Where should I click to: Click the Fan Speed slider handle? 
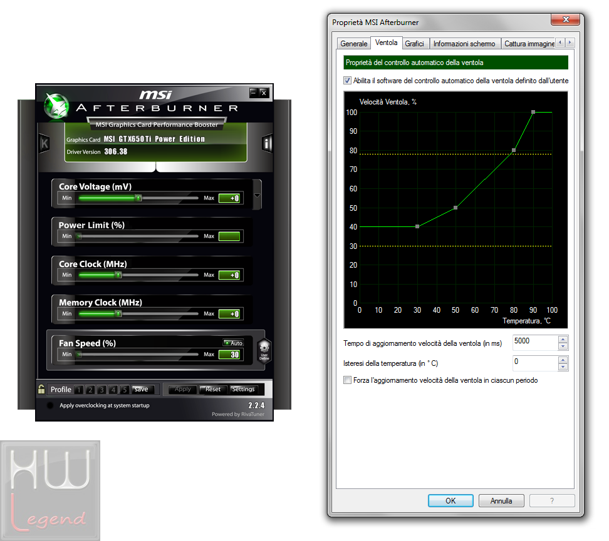pos(79,355)
